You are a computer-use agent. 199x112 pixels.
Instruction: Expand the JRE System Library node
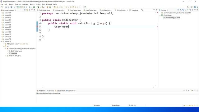point(3,44)
